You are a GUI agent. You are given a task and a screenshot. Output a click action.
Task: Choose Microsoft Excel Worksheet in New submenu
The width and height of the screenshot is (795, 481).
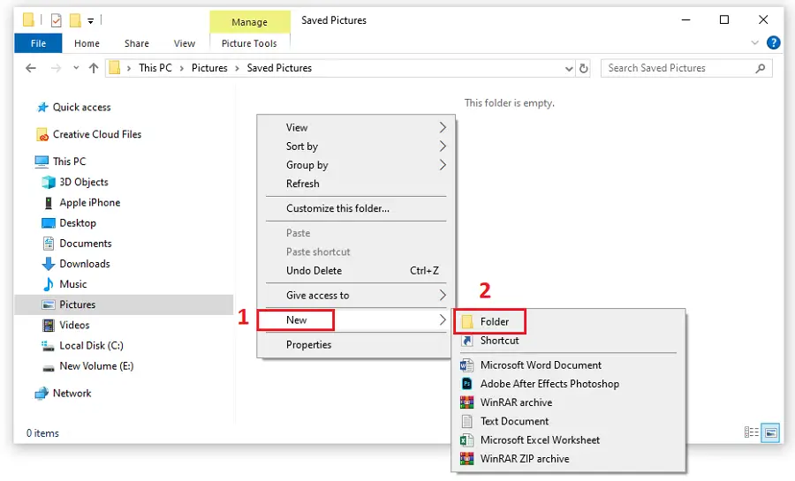(x=539, y=440)
